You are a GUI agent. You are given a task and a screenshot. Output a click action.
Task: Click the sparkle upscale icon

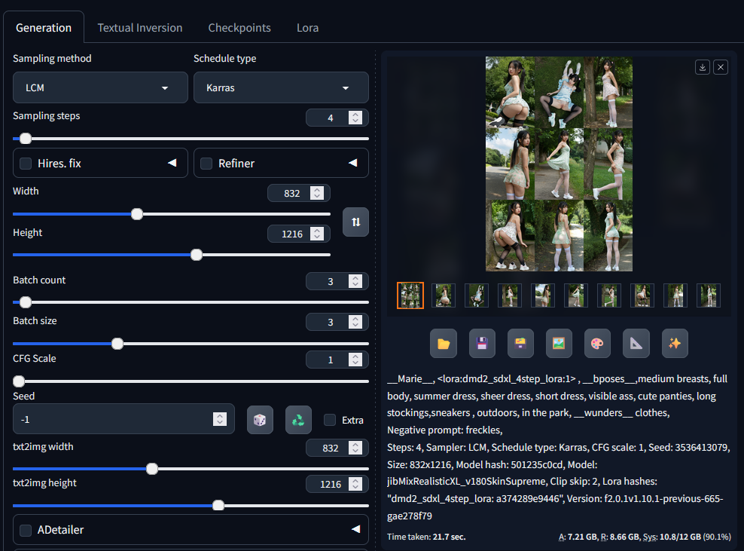[675, 344]
